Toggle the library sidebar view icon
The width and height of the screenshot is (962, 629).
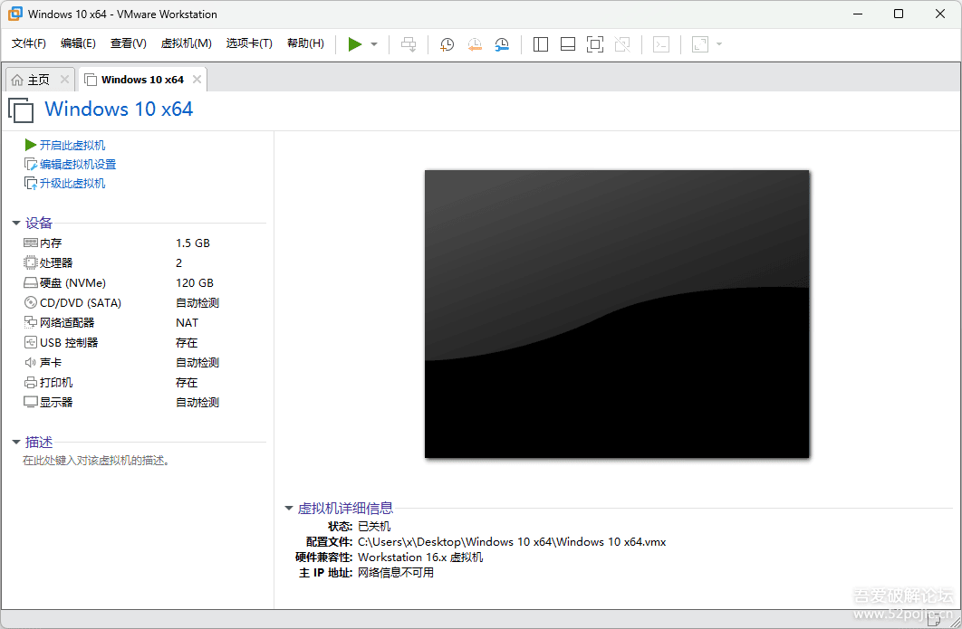541,44
